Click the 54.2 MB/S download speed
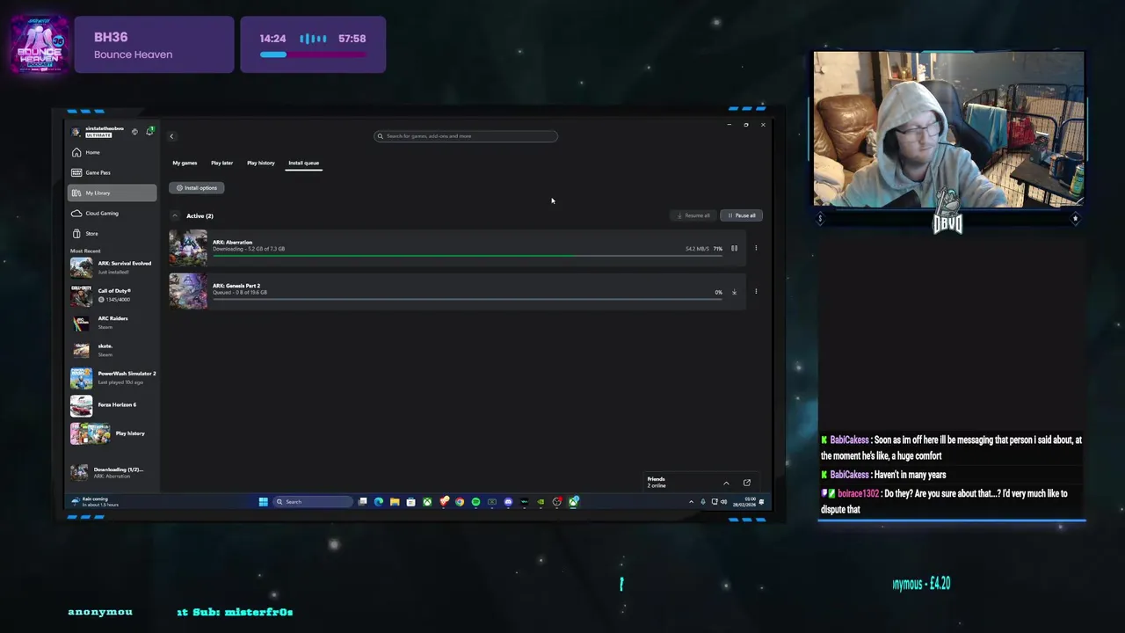 coord(697,249)
